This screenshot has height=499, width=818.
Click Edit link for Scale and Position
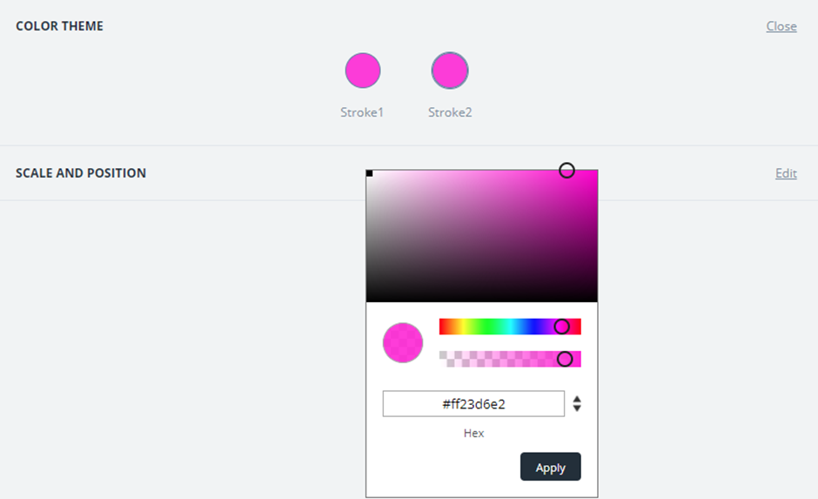(x=786, y=173)
